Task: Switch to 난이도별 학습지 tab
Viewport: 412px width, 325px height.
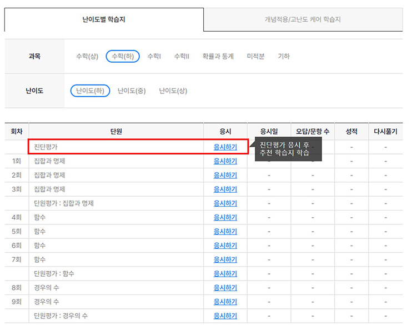Action: point(104,19)
